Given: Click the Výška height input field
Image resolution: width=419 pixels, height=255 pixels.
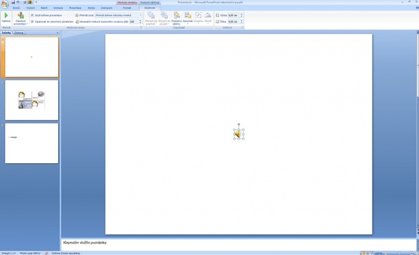Looking at the screenshot, I should 234,15.
